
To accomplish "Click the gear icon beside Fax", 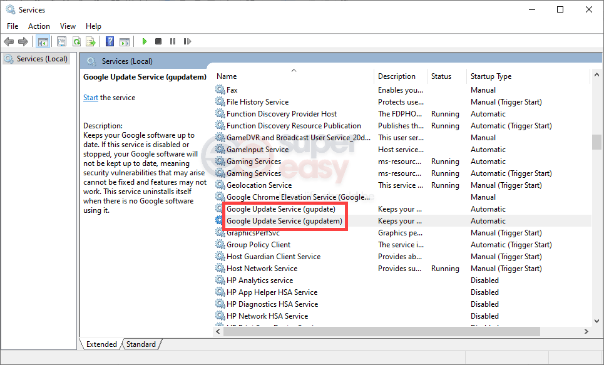I will [220, 90].
